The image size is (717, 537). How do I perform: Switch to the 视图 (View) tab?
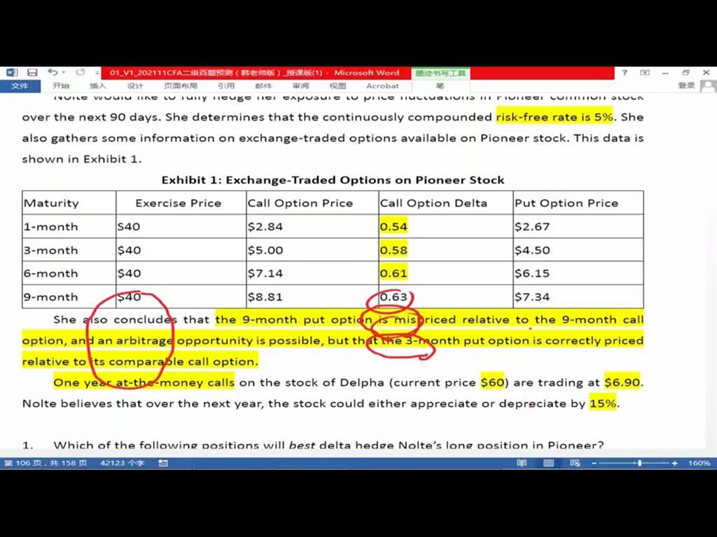point(337,86)
